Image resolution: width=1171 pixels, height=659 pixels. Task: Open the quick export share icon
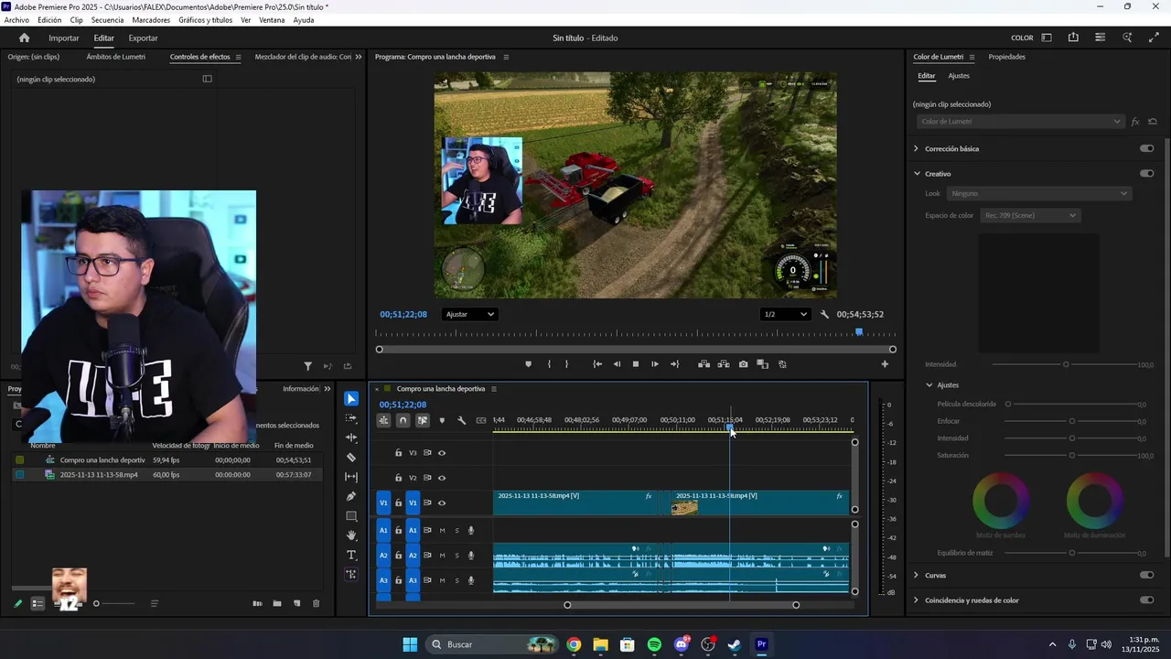(x=1073, y=38)
